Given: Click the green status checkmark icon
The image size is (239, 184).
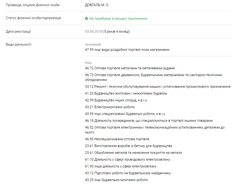Looking at the screenshot, I should pyautogui.click(x=86, y=18).
